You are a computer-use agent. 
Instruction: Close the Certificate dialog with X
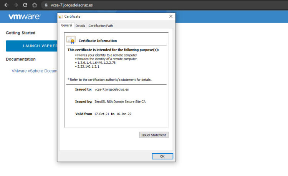(171, 17)
